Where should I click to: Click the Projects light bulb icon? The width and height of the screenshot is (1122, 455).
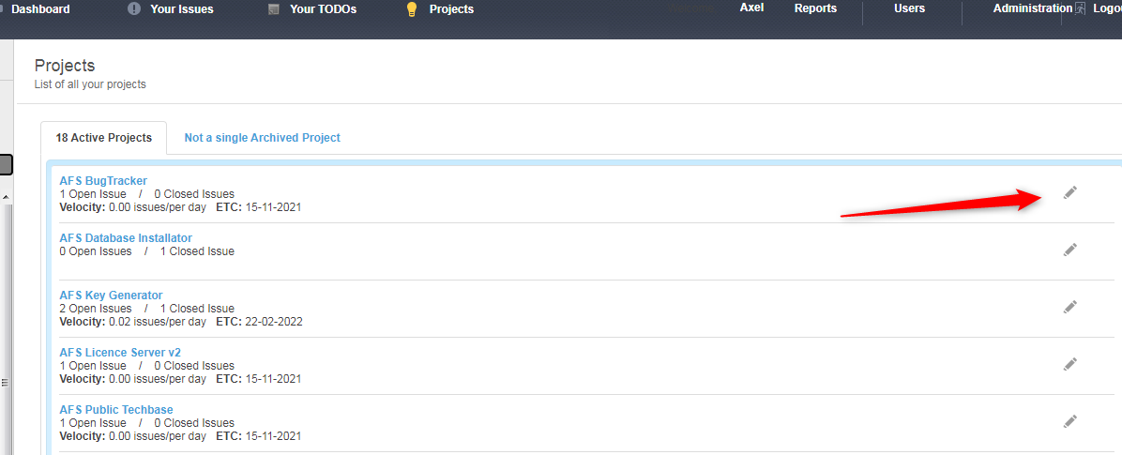tap(412, 9)
